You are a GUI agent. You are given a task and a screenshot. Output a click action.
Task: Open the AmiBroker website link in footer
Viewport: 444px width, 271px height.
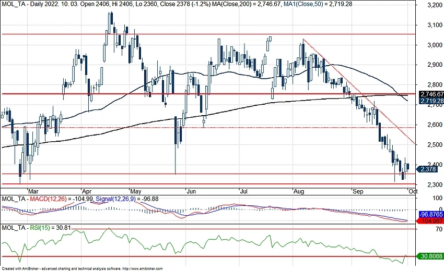click(x=146, y=268)
